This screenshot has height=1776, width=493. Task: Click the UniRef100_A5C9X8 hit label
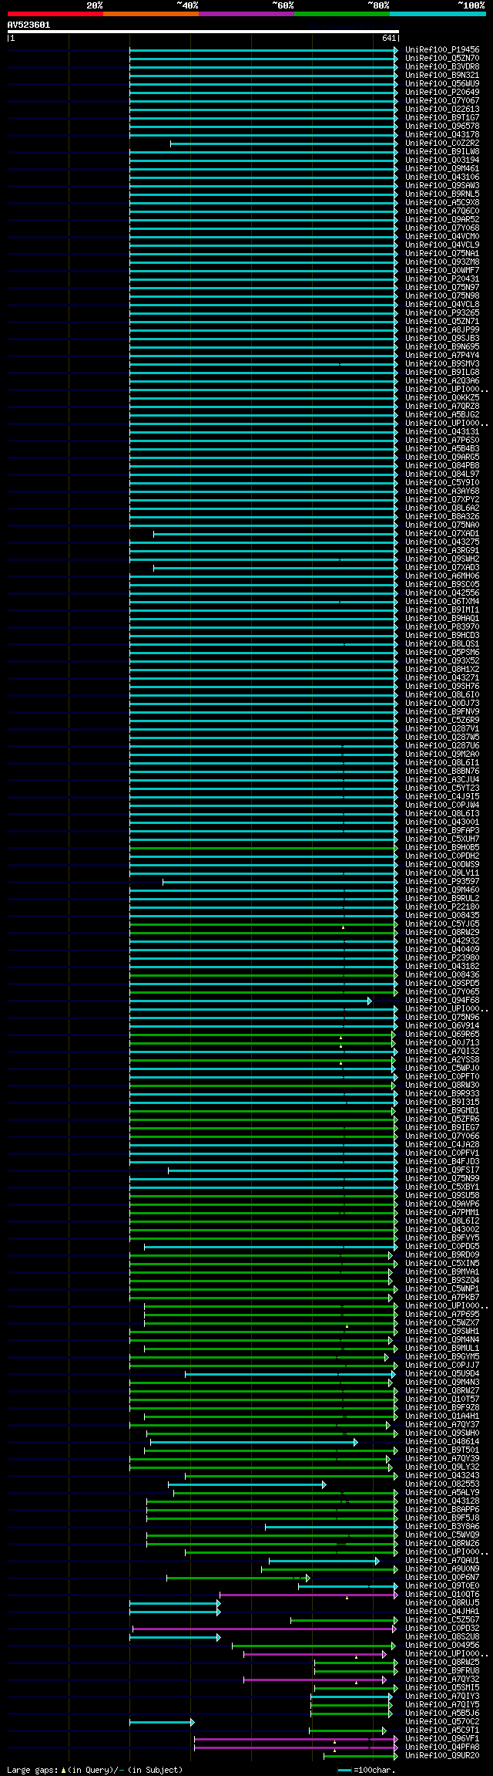pyautogui.click(x=442, y=202)
